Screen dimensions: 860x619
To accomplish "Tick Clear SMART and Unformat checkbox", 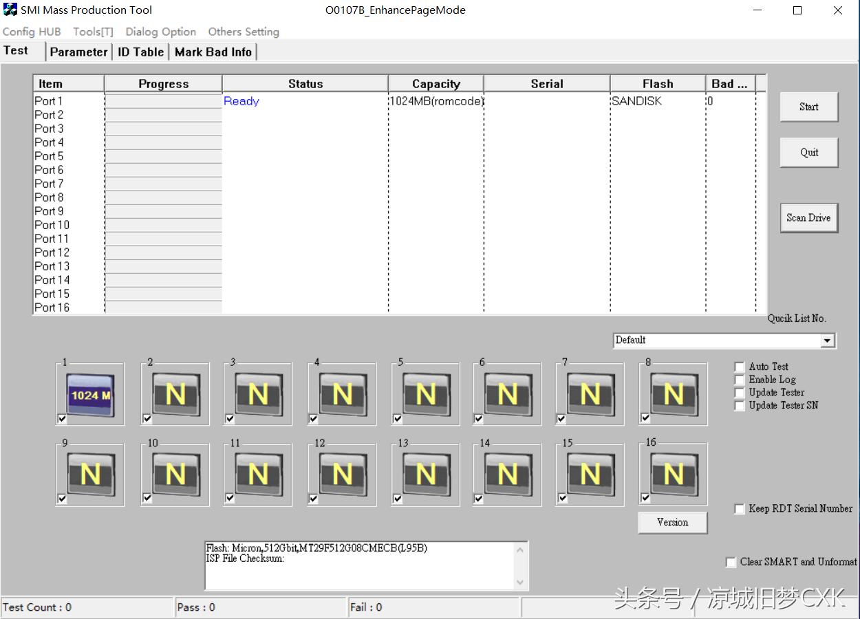I will [731, 562].
